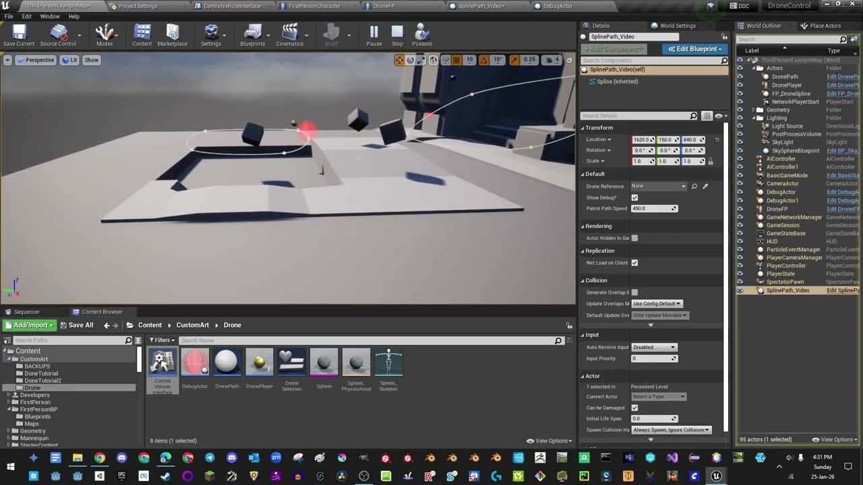
Task: Expand the Geometry folder in World Outliner
Action: 754,110
